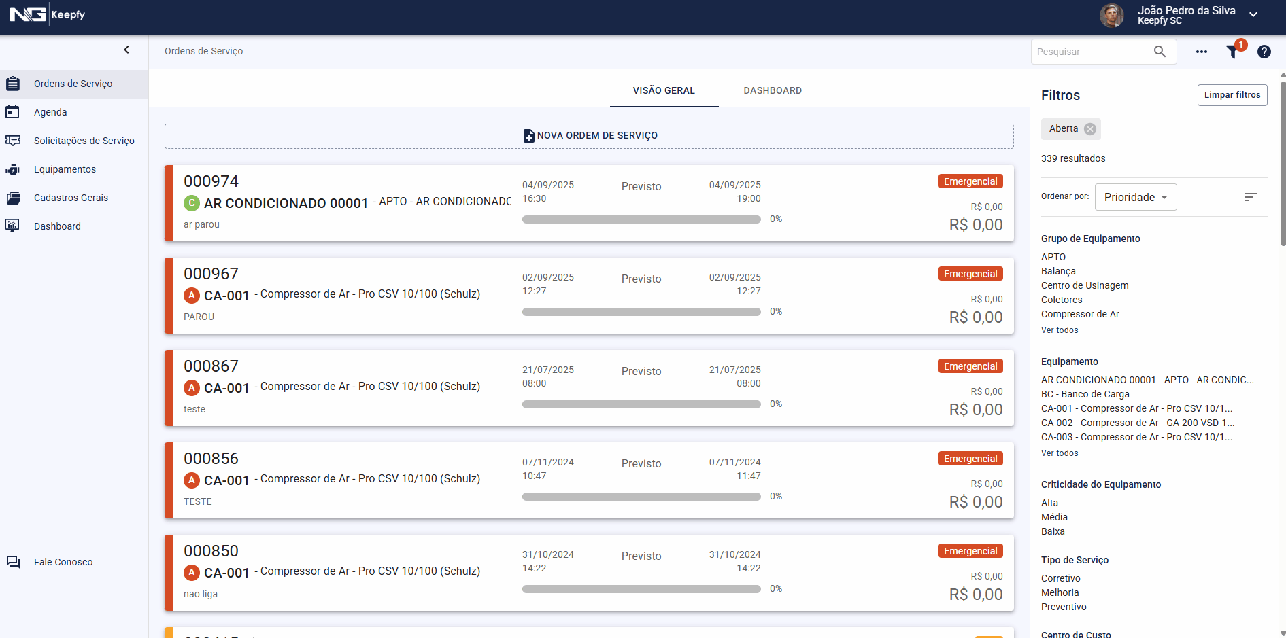Screen dimensions: 1286x638
Task: Click Ver todos under Grupo de Equipamento
Action: [1059, 330]
